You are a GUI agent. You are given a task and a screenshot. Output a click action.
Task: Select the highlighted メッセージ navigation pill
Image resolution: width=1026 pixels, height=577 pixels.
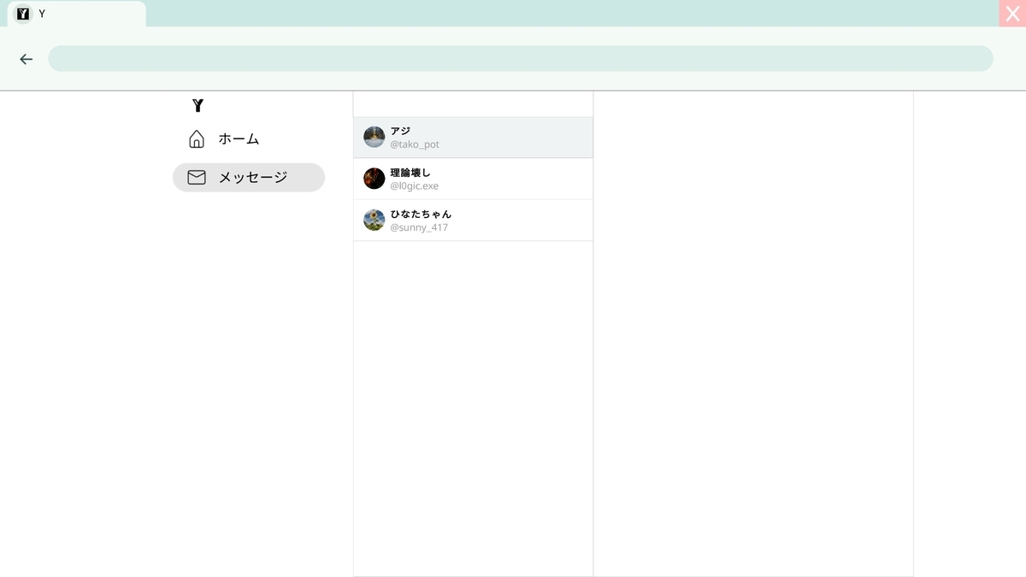coord(248,177)
